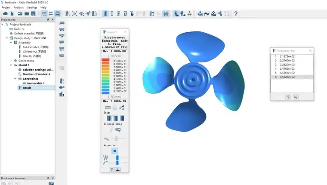This screenshot has height=185, width=327.
Task: Open project with open-folder icon
Action: click(20, 14)
